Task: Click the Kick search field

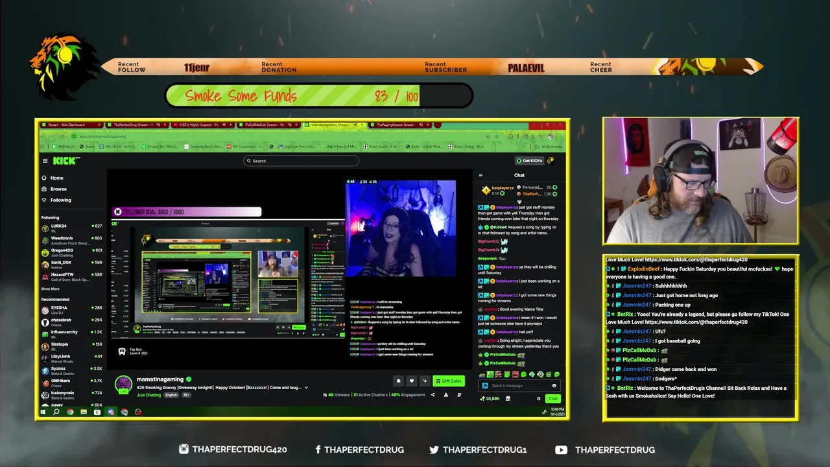Action: coord(301,161)
